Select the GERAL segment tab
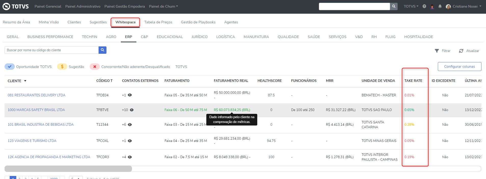This screenshot has height=179, width=486. tap(13, 37)
